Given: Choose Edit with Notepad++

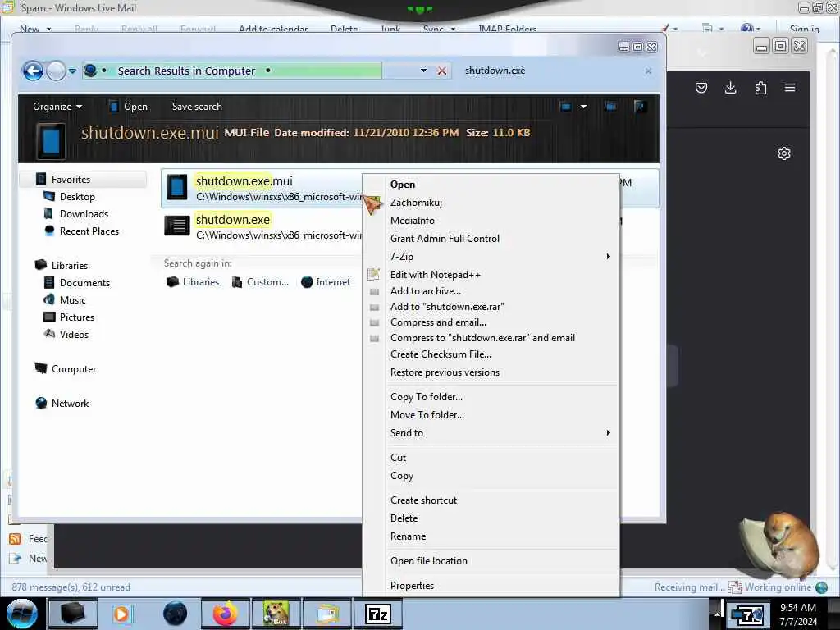Looking at the screenshot, I should pos(491,275).
